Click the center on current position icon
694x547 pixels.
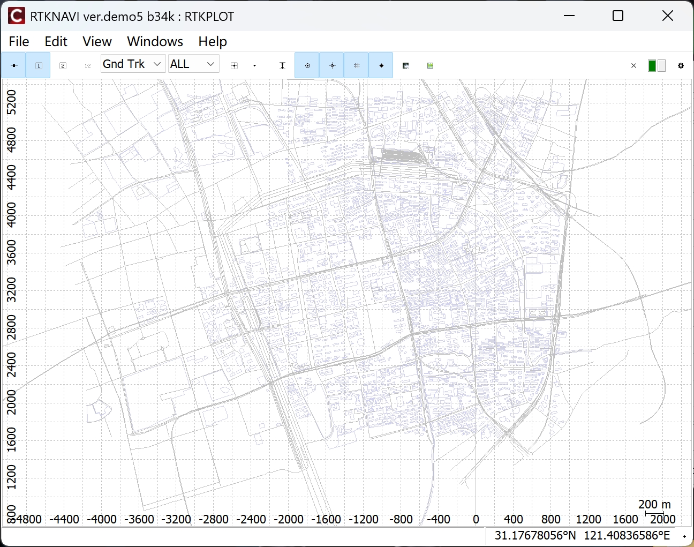click(x=234, y=65)
